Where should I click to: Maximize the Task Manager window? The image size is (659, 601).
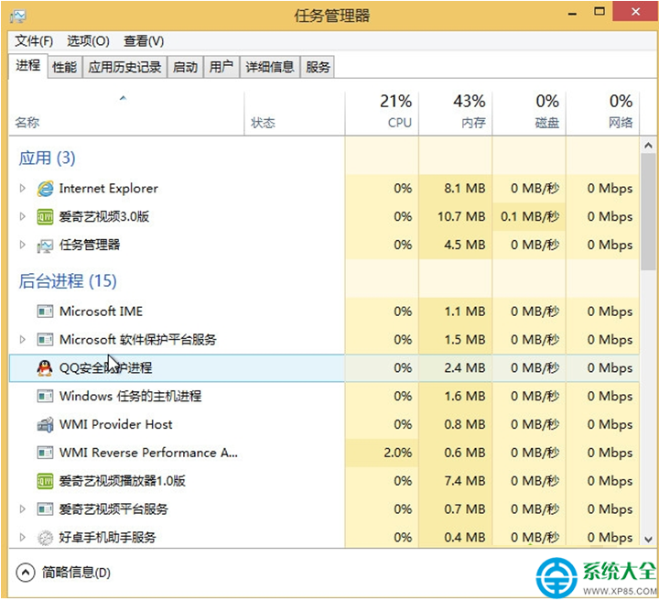coord(600,11)
